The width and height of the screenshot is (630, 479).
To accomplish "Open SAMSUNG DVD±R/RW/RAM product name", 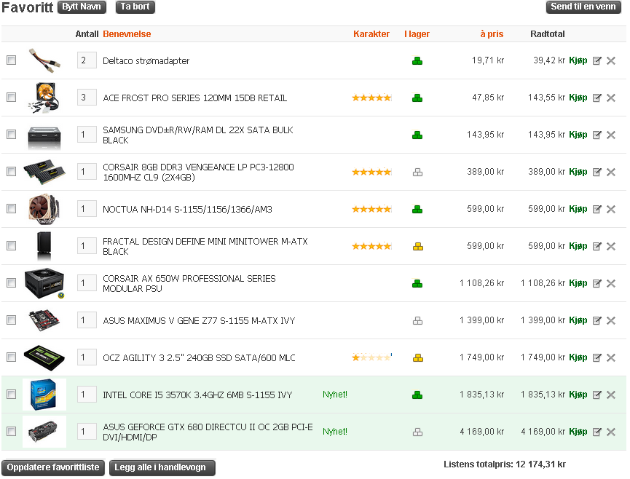I will click(x=198, y=135).
